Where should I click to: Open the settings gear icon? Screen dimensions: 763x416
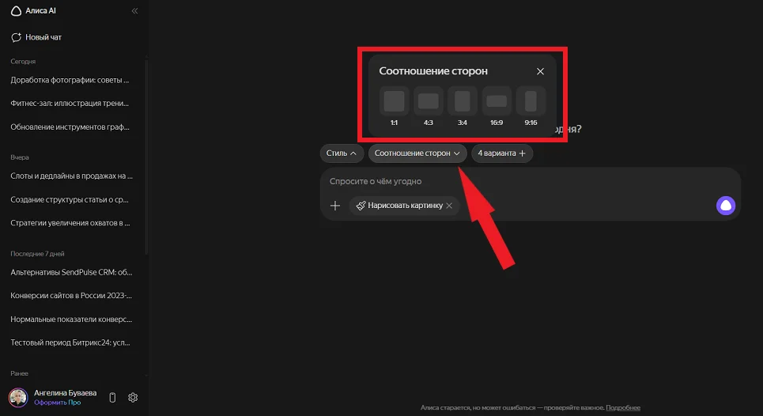[133, 397]
